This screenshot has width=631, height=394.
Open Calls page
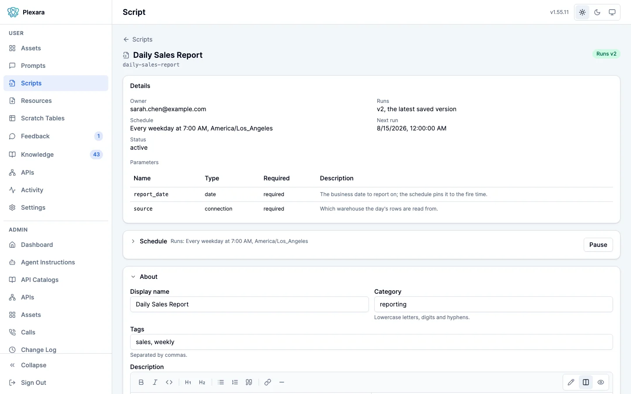pos(56,332)
